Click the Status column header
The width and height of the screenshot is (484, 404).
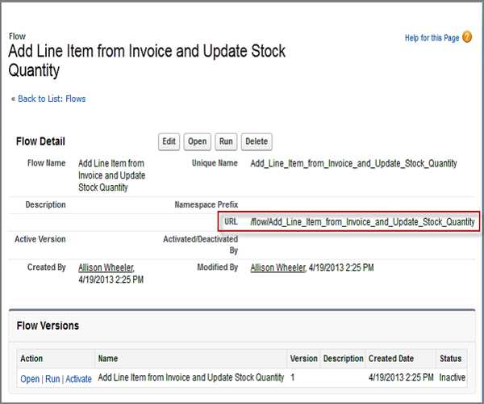[x=449, y=358]
